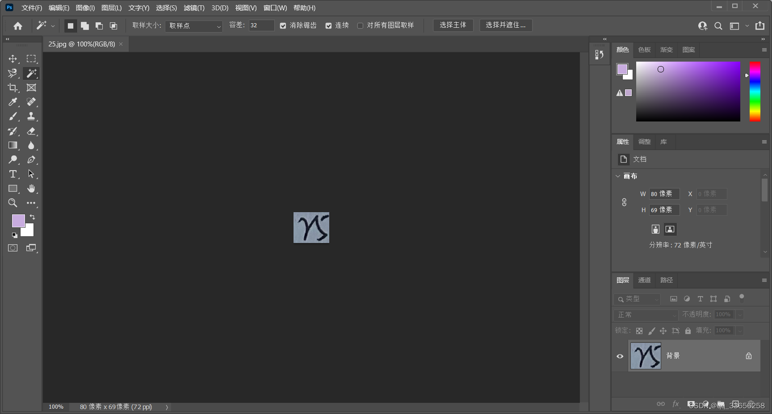Open the color panel options menu
Screen dimensions: 772x414
pyautogui.click(x=764, y=50)
